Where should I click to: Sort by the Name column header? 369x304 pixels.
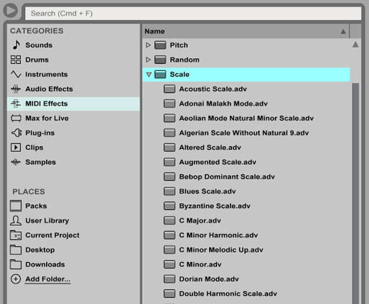[x=246, y=31]
